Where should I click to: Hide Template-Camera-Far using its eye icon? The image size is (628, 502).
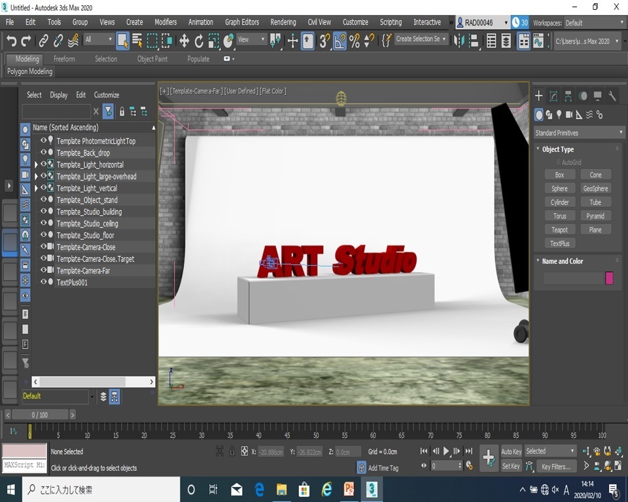coord(43,270)
